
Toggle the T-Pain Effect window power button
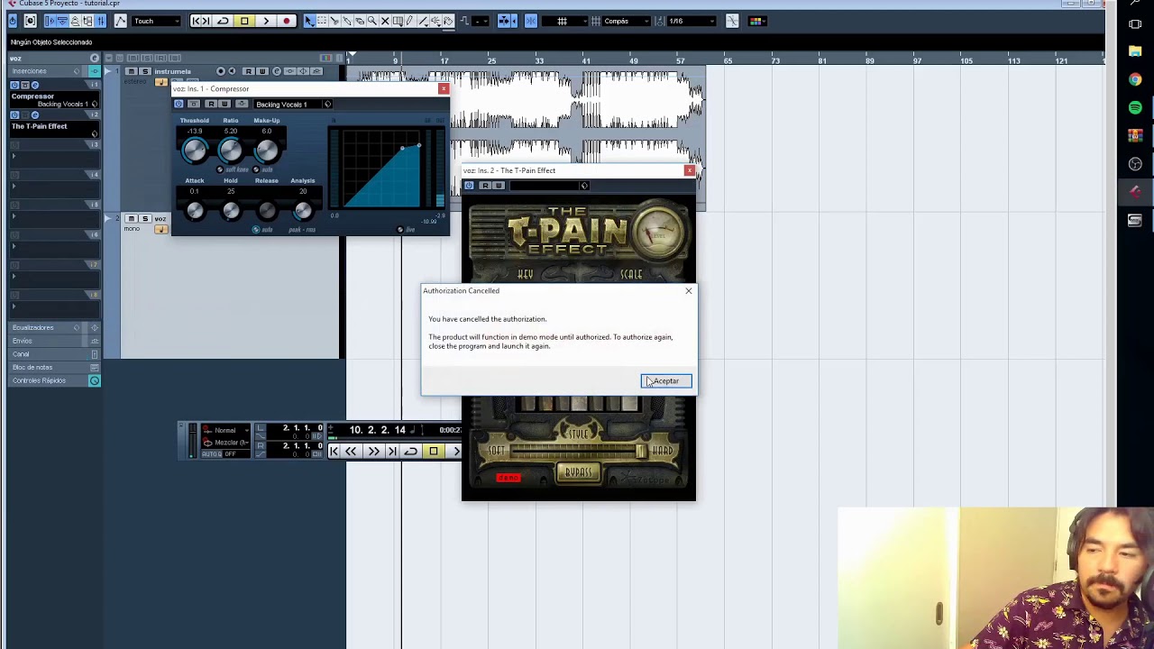(469, 186)
